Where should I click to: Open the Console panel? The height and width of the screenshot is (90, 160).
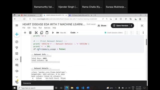coord(27,83)
